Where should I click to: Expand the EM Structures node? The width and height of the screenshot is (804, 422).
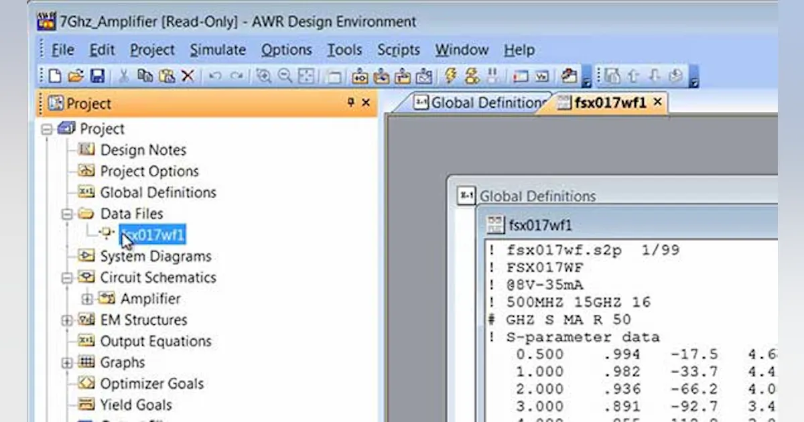pyautogui.click(x=66, y=320)
